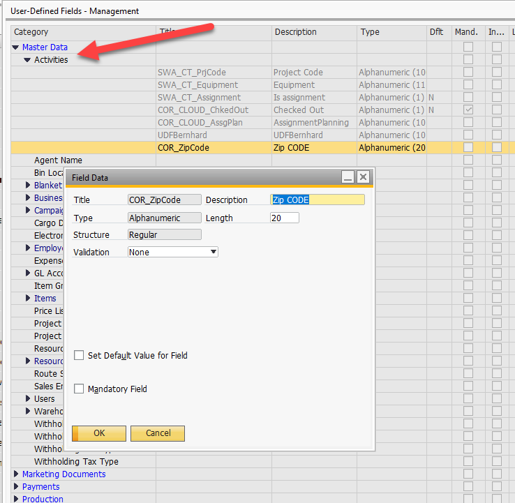This screenshot has width=515, height=503.
Task: Click the Cancel button
Action: (158, 433)
